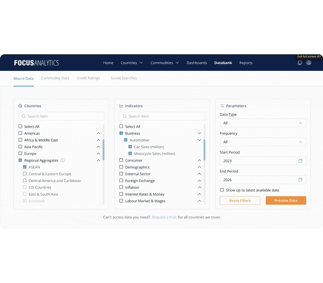323x283 pixels.
Task: Click the Start Period 2023 field
Action: coord(263,161)
